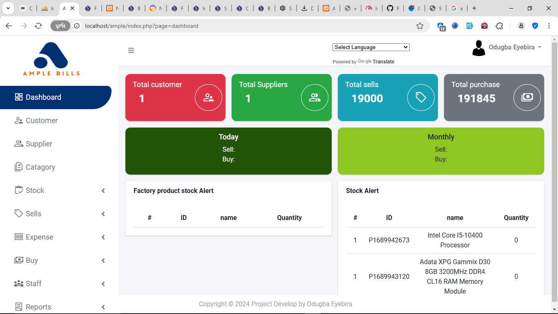Click the Total purchase money icon
This screenshot has width=558, height=314.
527,97
